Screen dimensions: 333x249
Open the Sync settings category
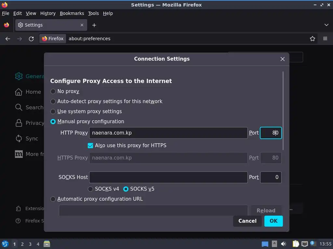pyautogui.click(x=27, y=138)
